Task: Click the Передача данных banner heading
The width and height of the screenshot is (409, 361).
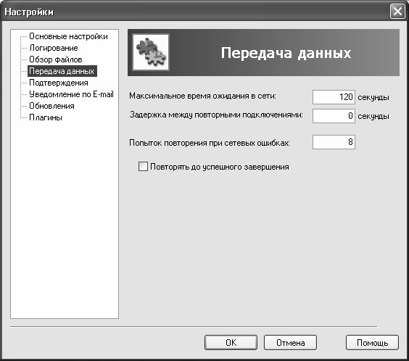Action: pos(286,53)
